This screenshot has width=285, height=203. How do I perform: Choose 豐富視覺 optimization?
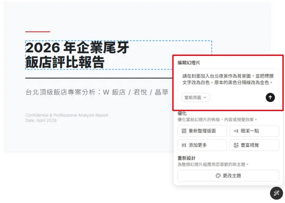tap(254, 145)
